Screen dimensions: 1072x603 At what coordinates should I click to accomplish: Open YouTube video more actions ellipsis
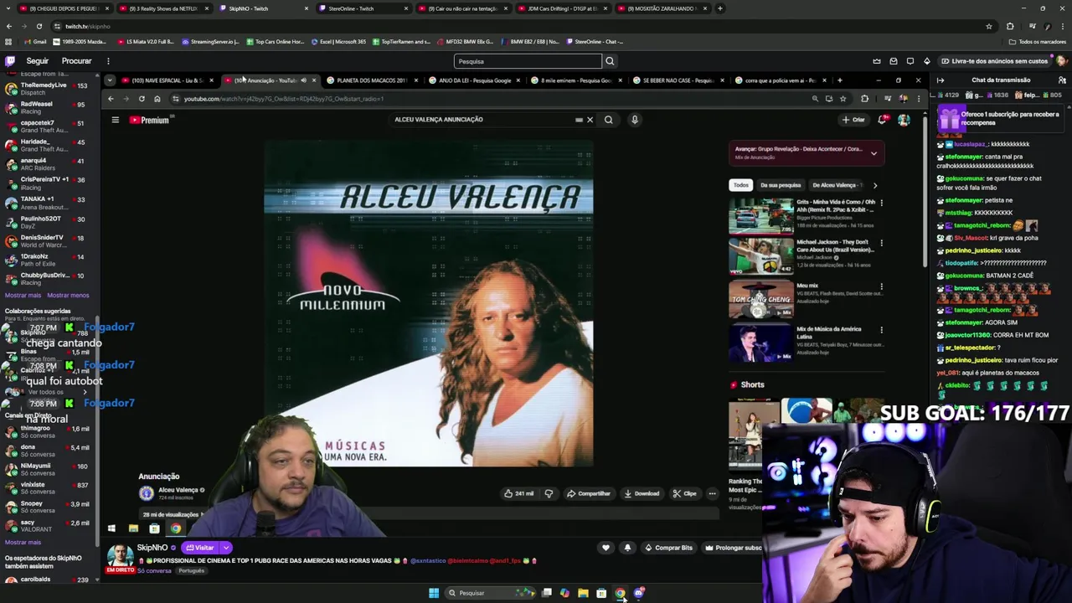click(x=712, y=493)
